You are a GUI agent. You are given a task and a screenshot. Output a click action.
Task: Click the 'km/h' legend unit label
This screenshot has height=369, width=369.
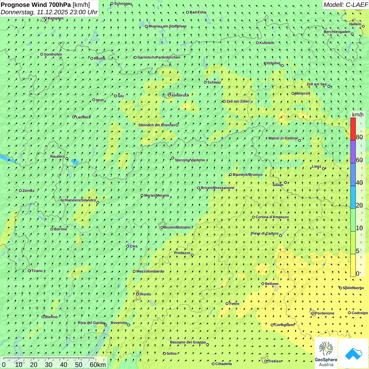(358, 114)
